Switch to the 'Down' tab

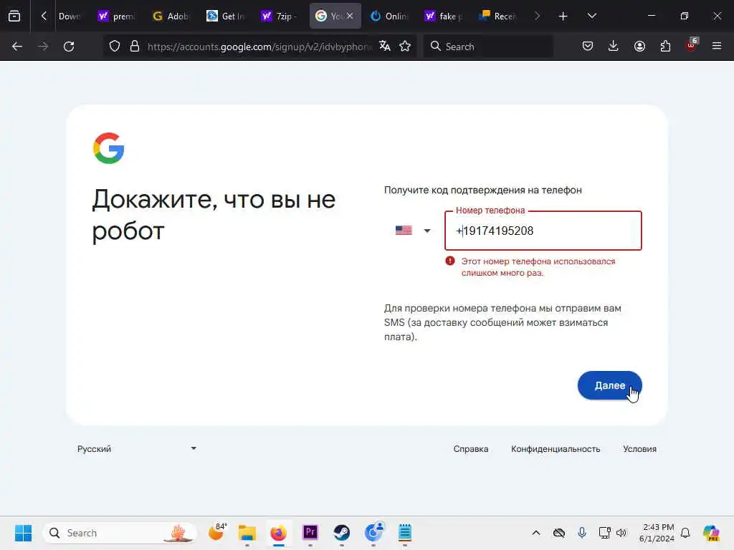pos(69,16)
